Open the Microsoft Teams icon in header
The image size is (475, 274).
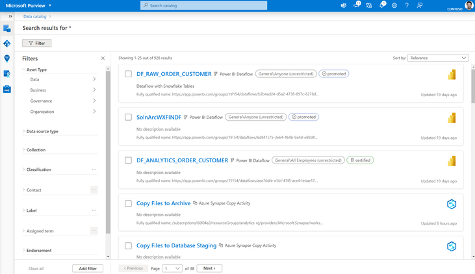coord(344,5)
